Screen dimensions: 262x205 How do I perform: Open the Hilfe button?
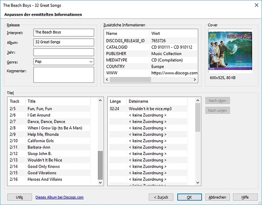(x=245, y=197)
